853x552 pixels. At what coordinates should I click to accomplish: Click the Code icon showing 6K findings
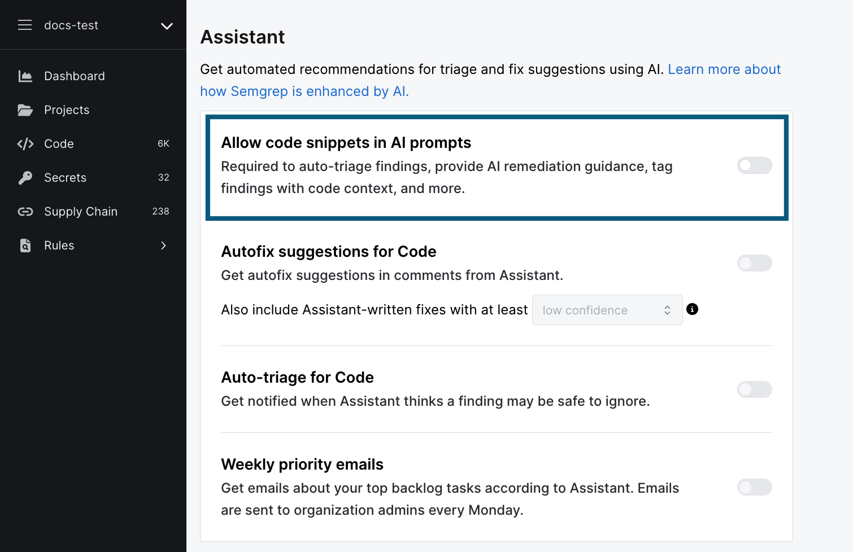pyautogui.click(x=25, y=143)
